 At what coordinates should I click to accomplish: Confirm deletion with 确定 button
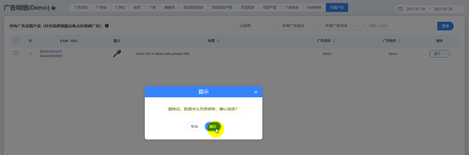213,127
